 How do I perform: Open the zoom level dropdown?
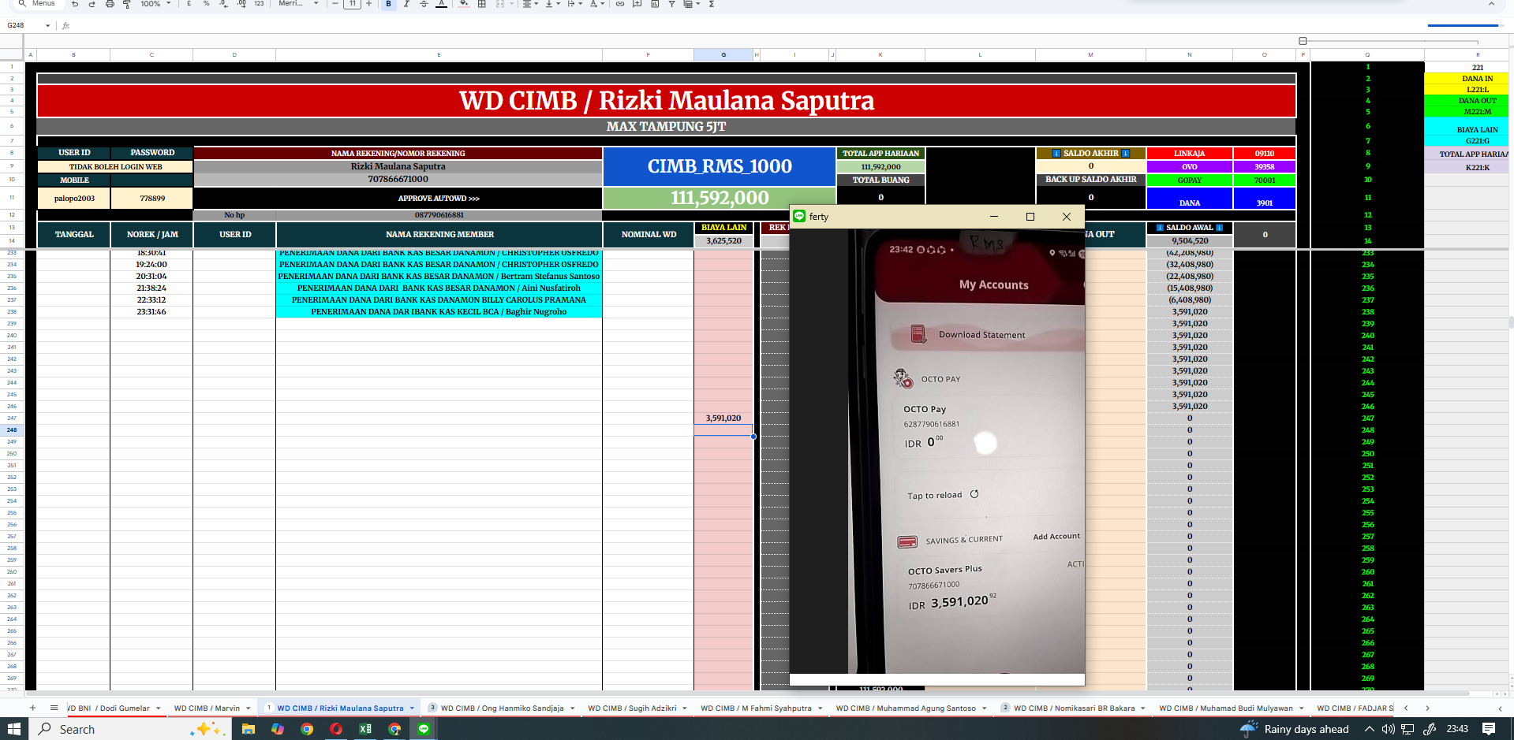coord(155,4)
